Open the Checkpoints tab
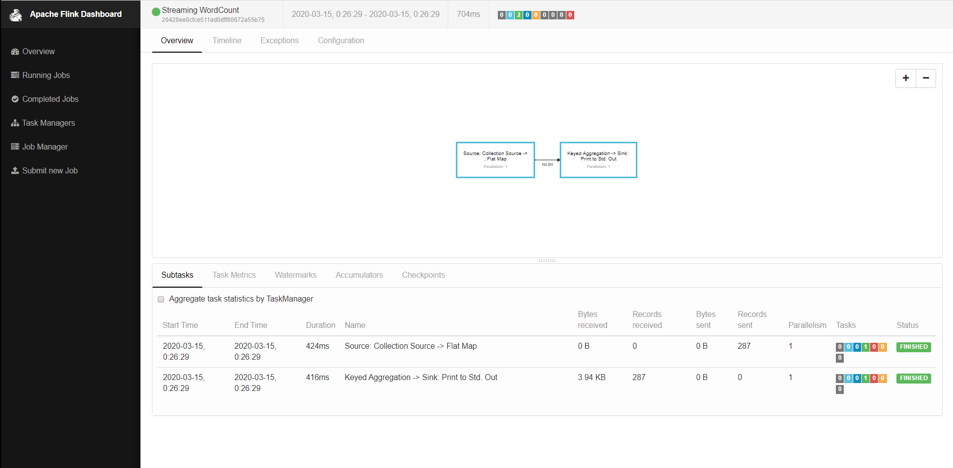953x468 pixels. [423, 275]
